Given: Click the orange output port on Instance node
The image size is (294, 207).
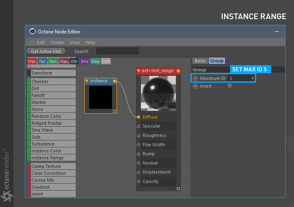Looking at the screenshot, I should (114, 81).
